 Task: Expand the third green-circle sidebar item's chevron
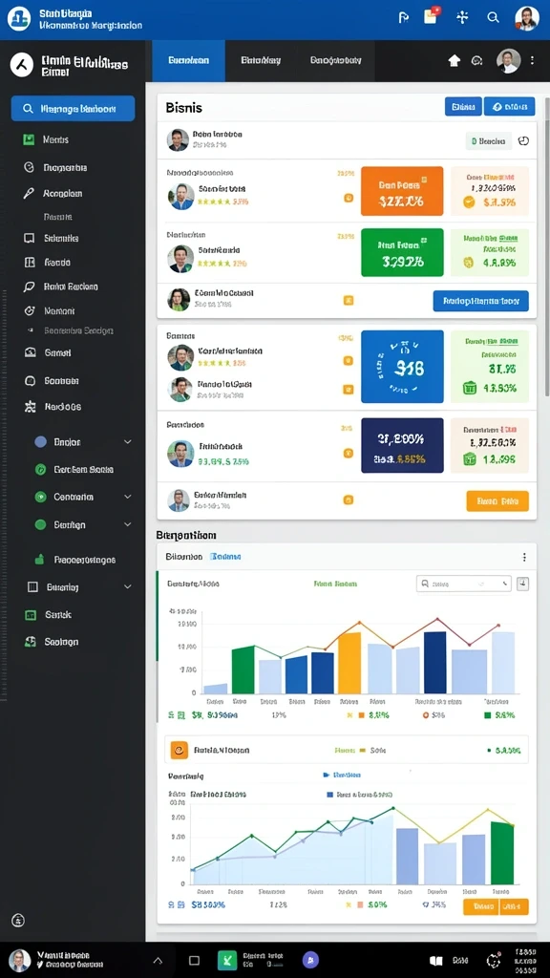point(128,524)
